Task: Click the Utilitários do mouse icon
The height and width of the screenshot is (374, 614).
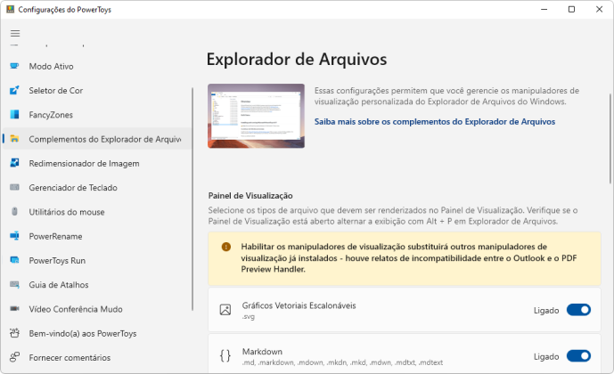Action: [14, 212]
